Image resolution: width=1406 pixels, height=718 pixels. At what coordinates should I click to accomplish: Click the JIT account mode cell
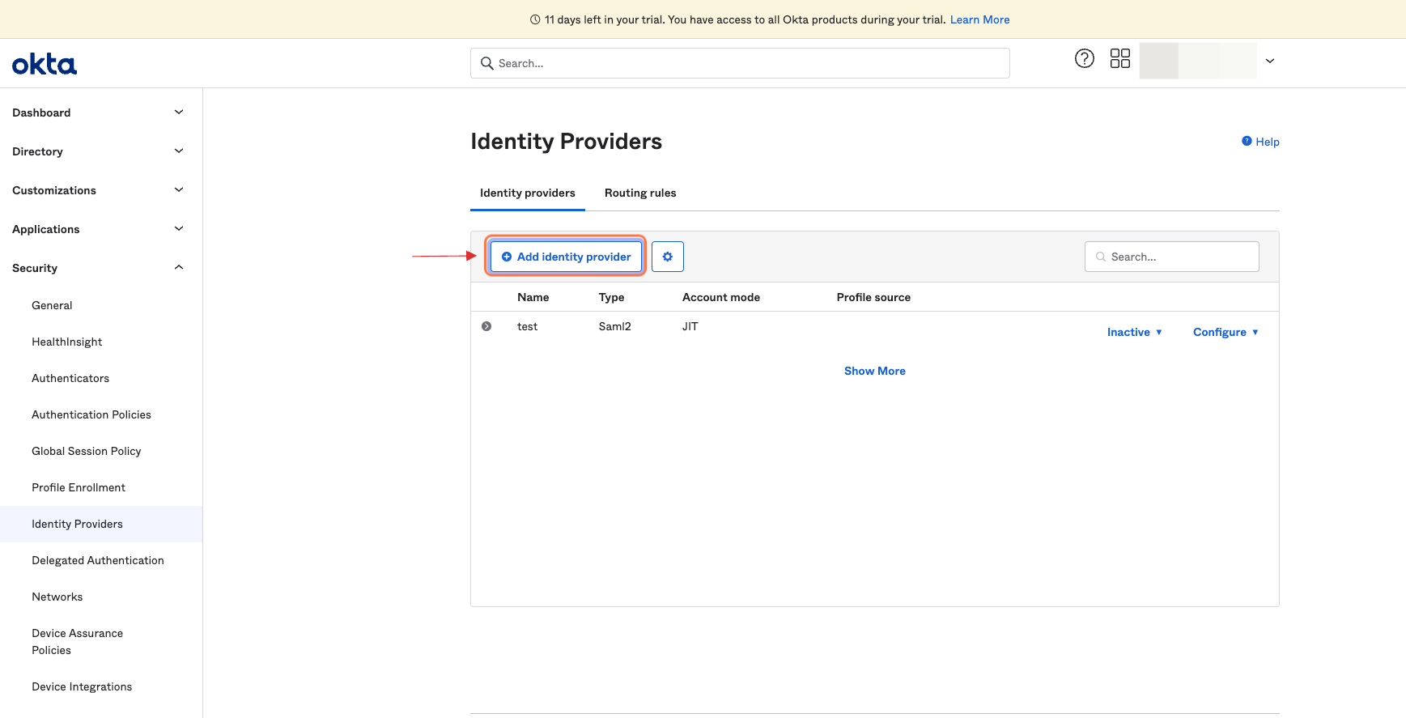click(690, 326)
